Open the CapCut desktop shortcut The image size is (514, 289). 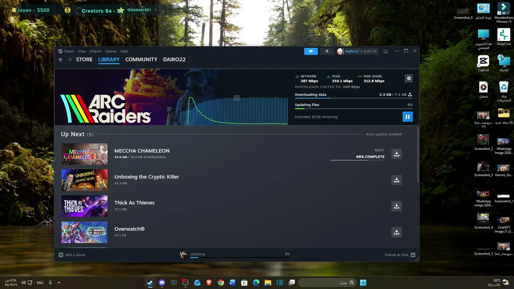click(x=483, y=63)
